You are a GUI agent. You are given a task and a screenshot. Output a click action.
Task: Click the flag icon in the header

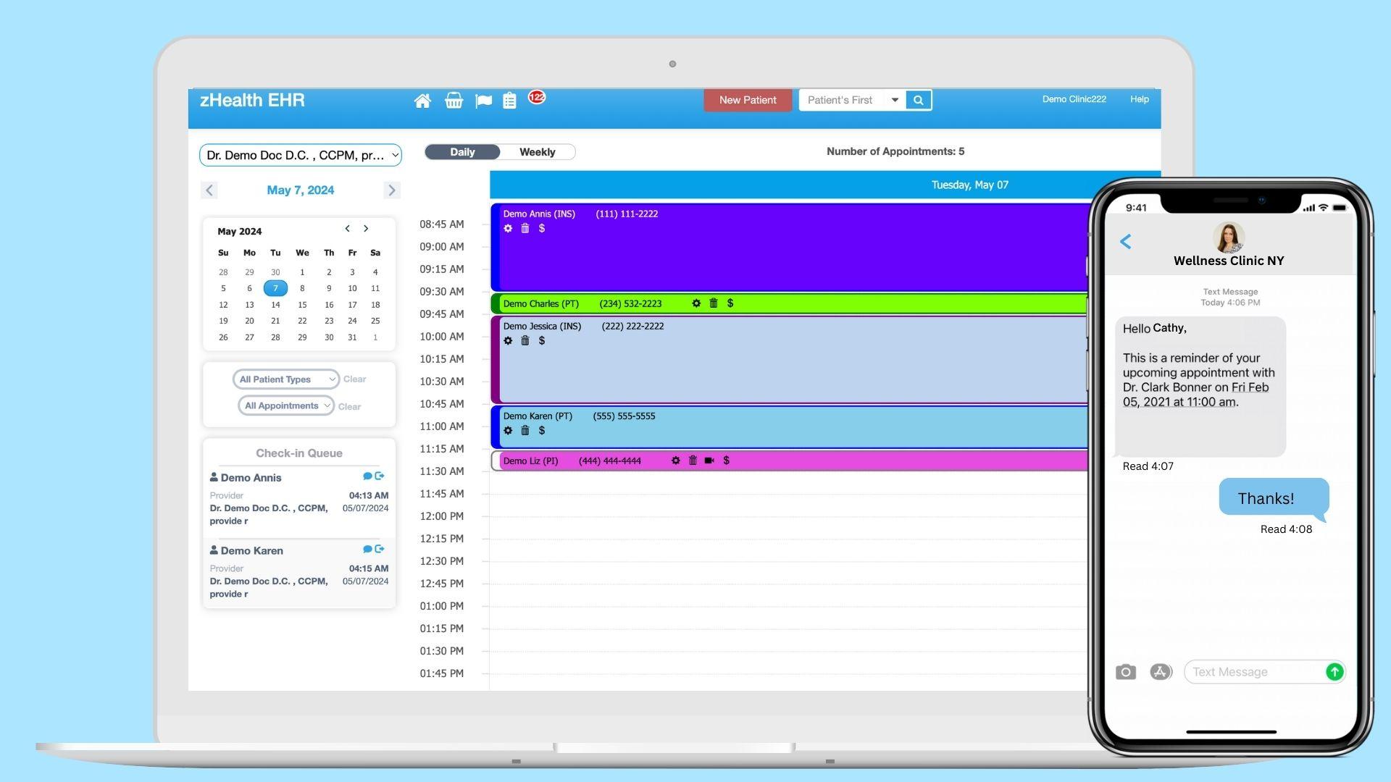(x=483, y=100)
